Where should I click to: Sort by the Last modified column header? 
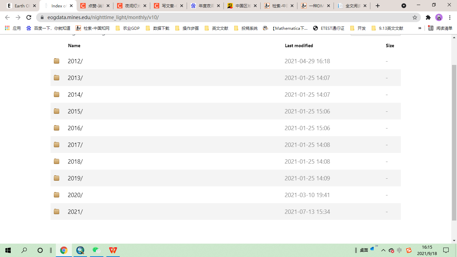click(299, 46)
